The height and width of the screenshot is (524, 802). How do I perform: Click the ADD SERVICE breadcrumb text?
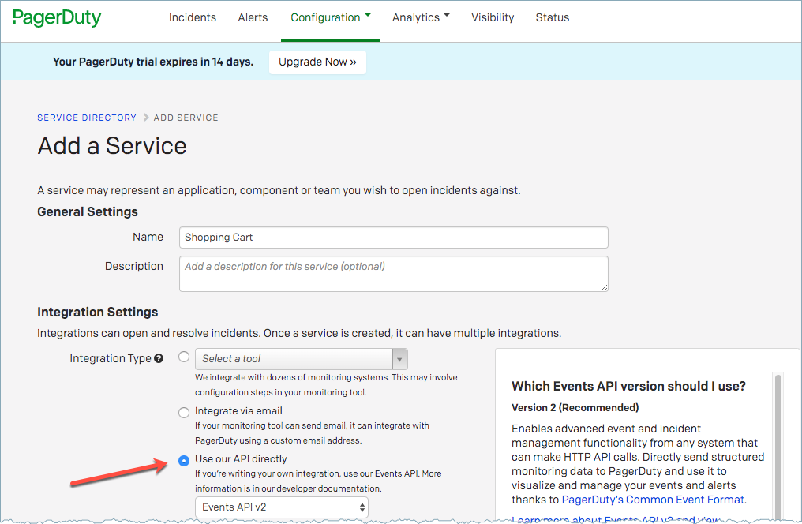click(186, 118)
